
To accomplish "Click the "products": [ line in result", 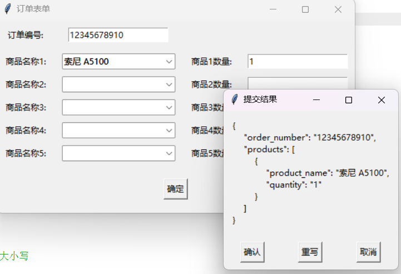I will click(x=270, y=150).
